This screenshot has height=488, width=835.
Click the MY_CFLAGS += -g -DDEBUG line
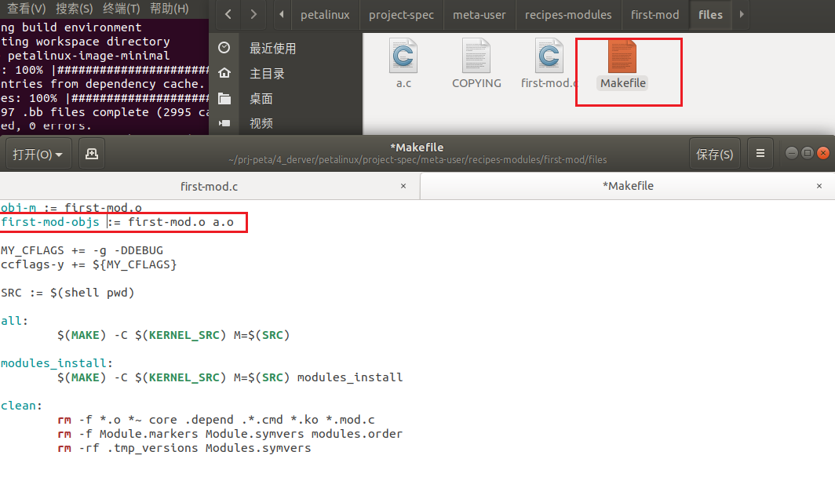click(82, 250)
